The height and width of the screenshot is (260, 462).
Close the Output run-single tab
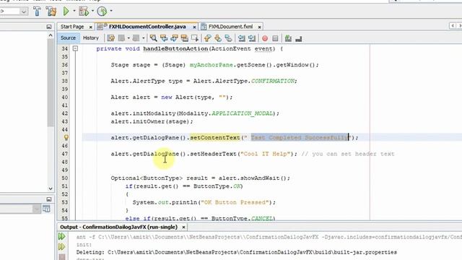point(183,227)
